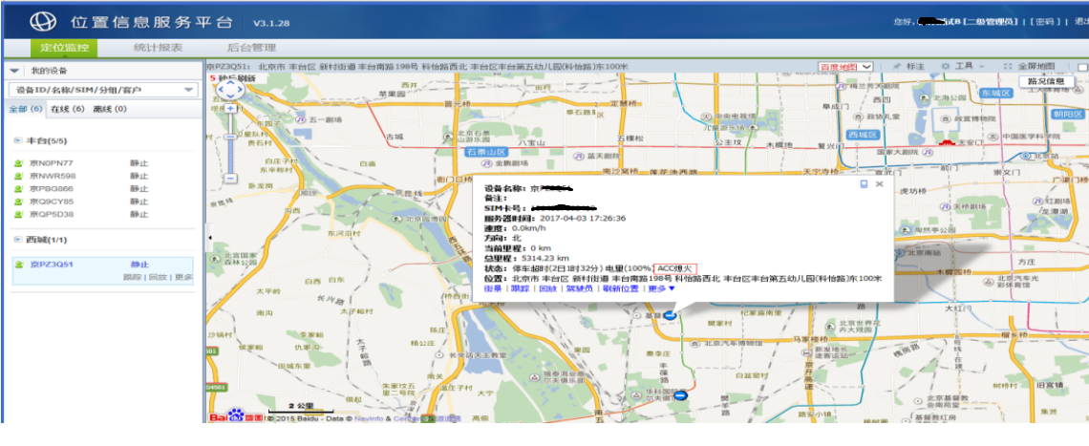Image resolution: width=1089 pixels, height=446 pixels.
Task: Click the map pan direction control
Action: pos(230,90)
